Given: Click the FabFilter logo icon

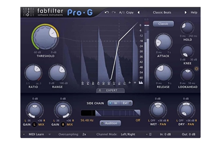Looking at the screenshot, I should tap(29, 12).
